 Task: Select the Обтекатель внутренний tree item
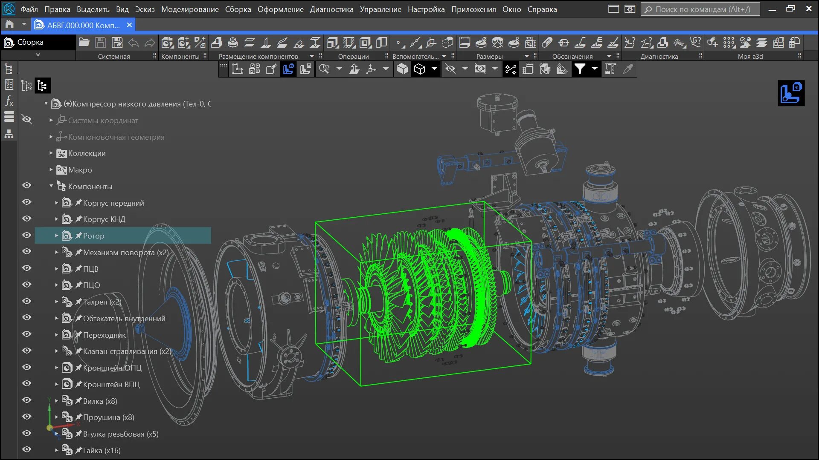pos(124,318)
